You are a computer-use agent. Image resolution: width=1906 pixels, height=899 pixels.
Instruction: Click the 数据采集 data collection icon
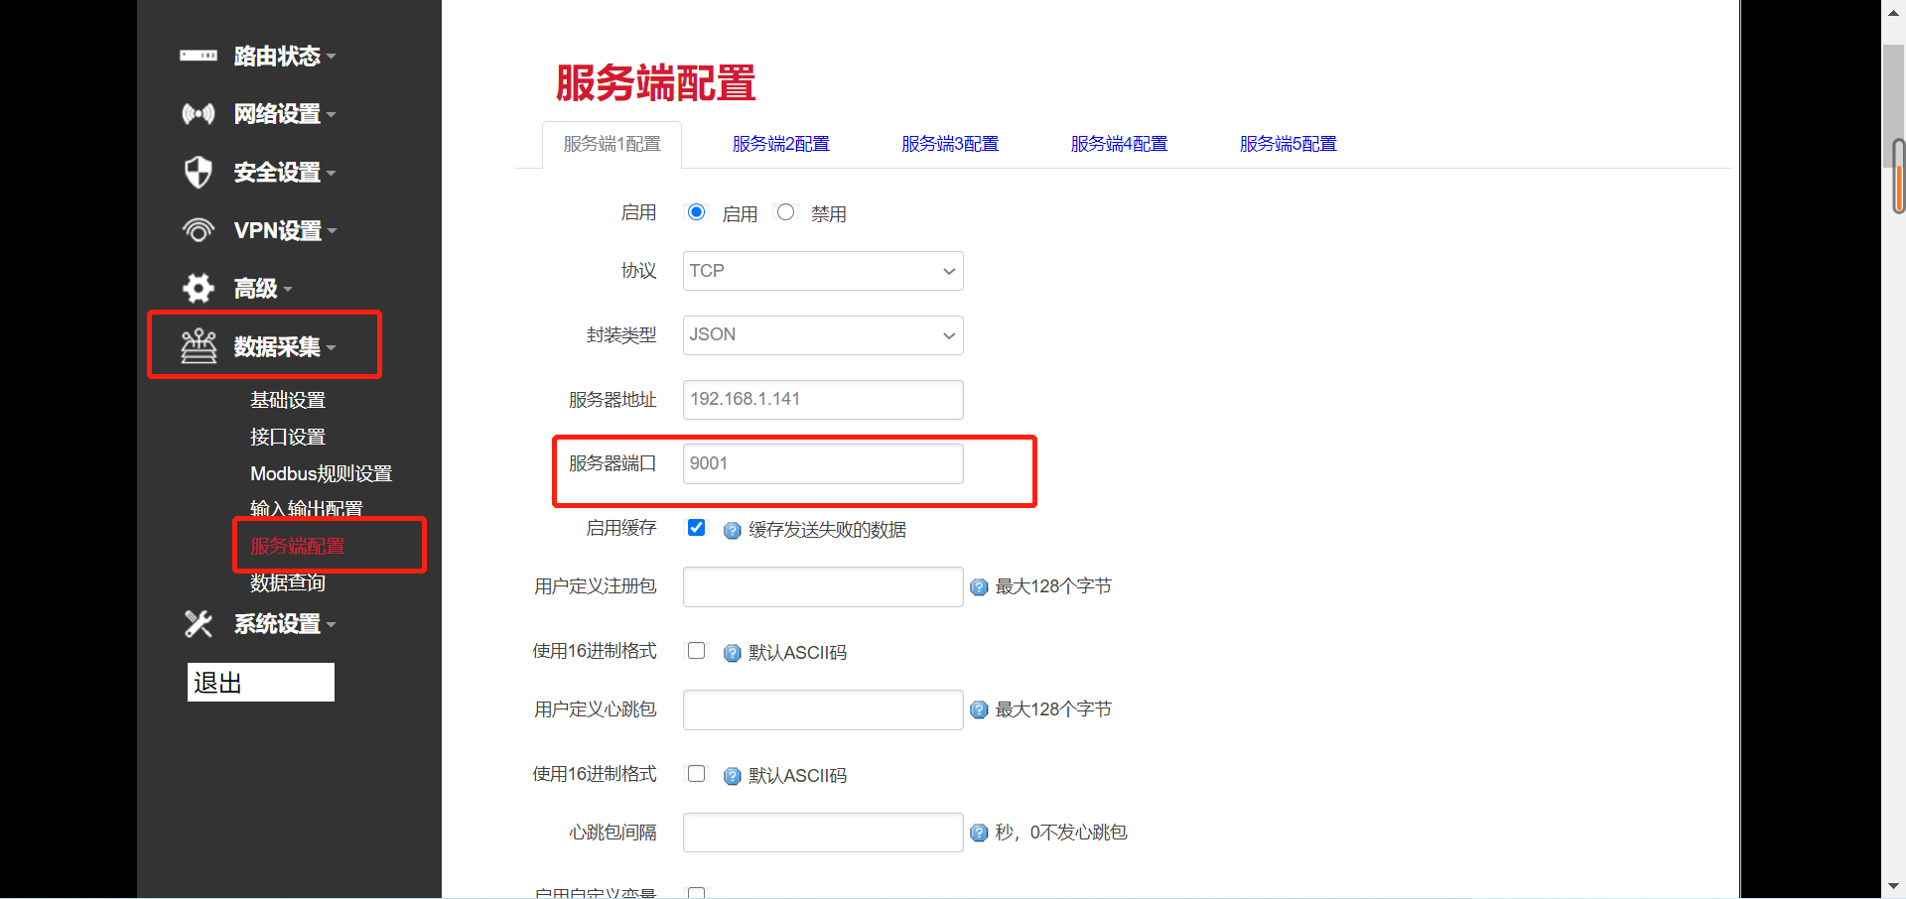(199, 345)
